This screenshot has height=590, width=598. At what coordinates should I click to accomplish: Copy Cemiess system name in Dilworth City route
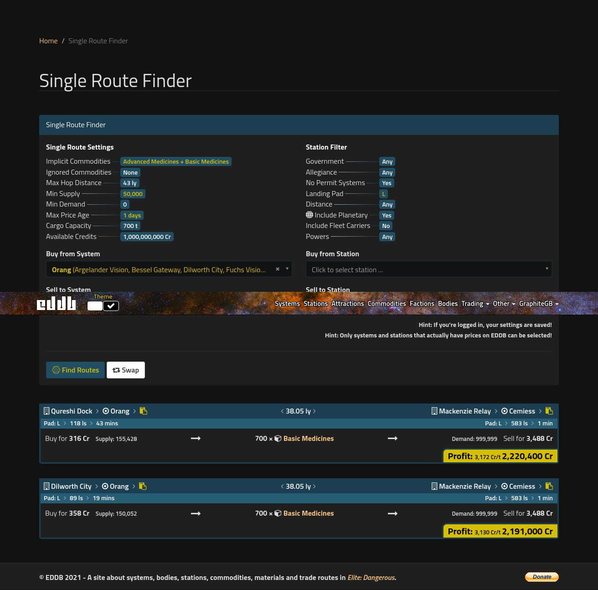(549, 486)
